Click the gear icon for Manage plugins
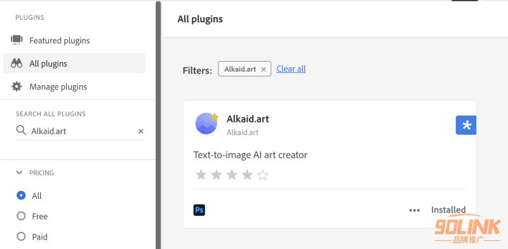The height and width of the screenshot is (249, 508). tap(17, 86)
